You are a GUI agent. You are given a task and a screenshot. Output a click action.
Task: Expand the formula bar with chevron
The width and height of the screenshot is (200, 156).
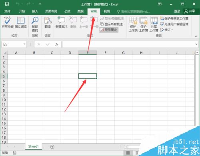click(x=196, y=44)
